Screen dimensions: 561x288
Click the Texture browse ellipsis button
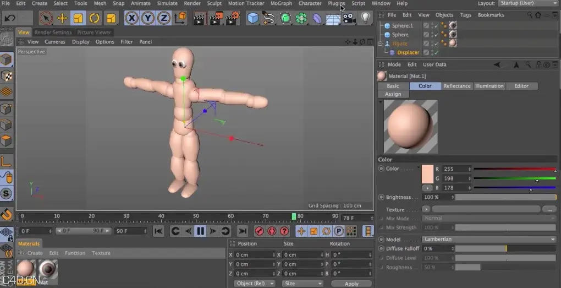coord(549,209)
